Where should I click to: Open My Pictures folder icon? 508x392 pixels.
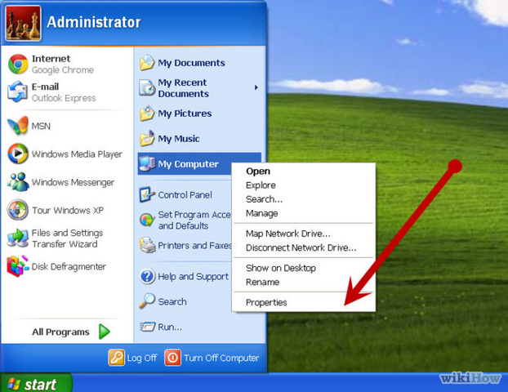tap(147, 114)
